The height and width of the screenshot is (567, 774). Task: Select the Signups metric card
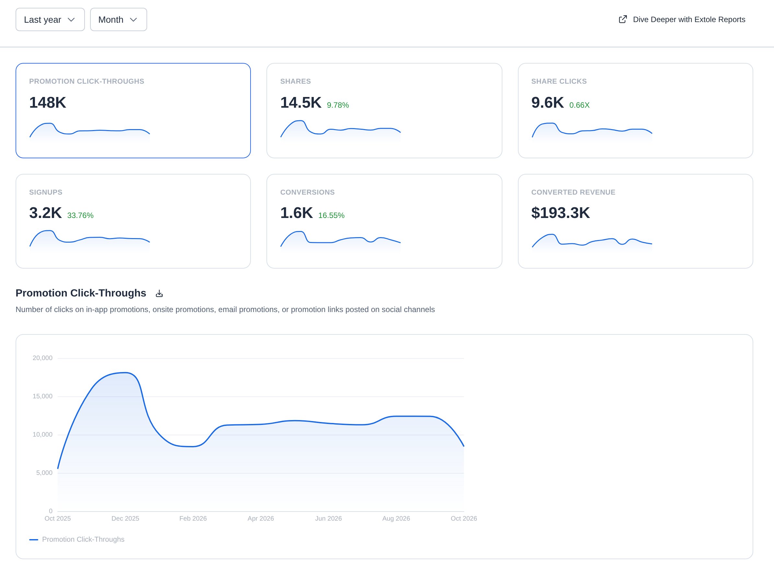click(x=133, y=221)
